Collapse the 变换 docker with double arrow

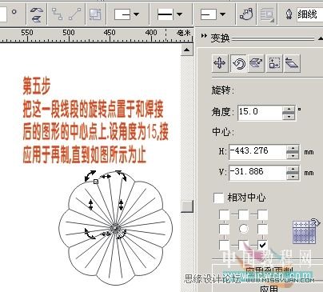click(204, 36)
